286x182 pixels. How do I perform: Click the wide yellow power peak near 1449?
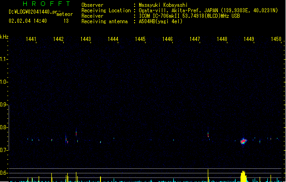[x=244, y=176]
